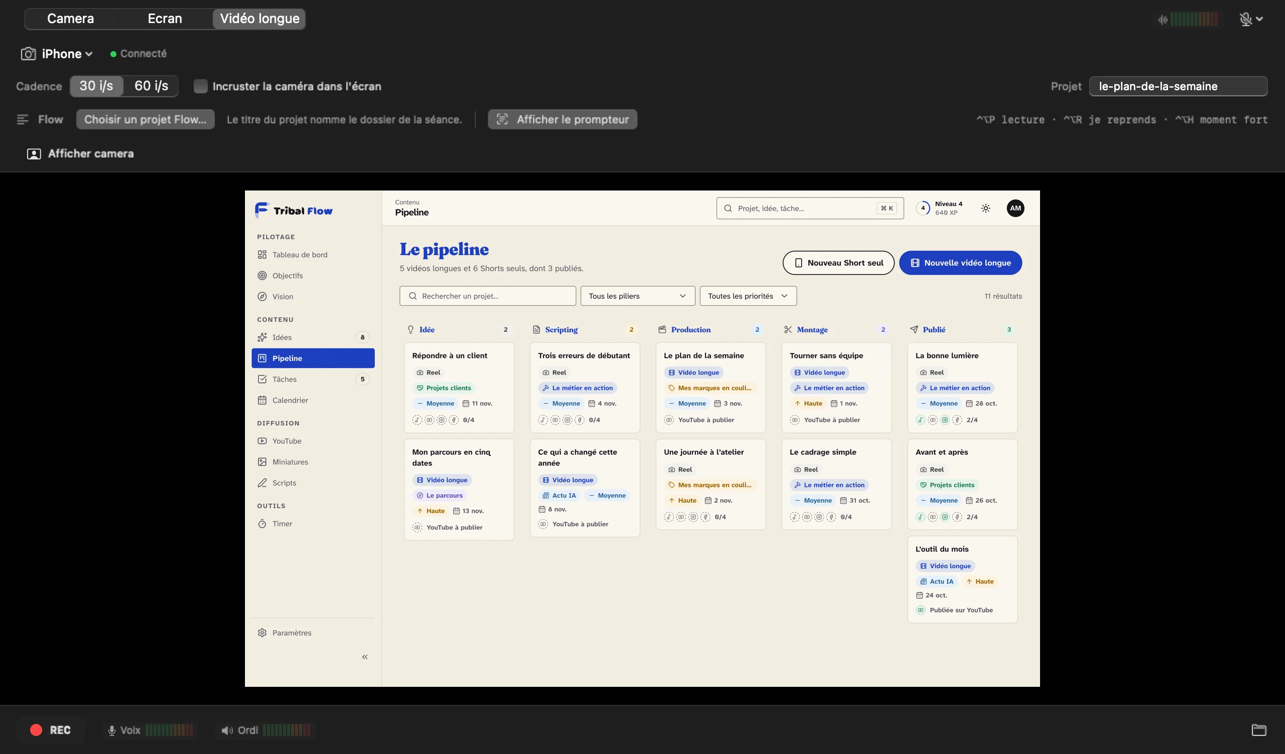Select 60 i/s cadence

[x=151, y=86]
